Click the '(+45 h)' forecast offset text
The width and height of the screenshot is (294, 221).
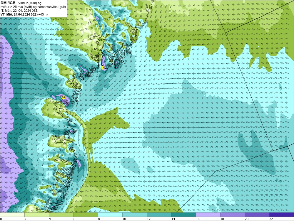(43, 14)
